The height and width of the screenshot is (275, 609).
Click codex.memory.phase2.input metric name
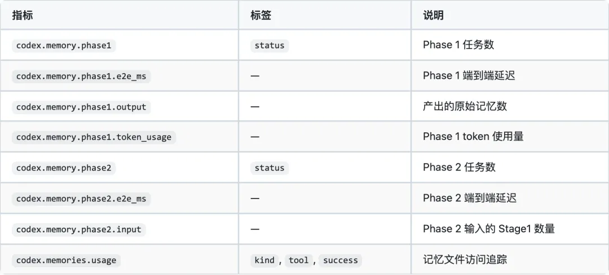tap(79, 229)
